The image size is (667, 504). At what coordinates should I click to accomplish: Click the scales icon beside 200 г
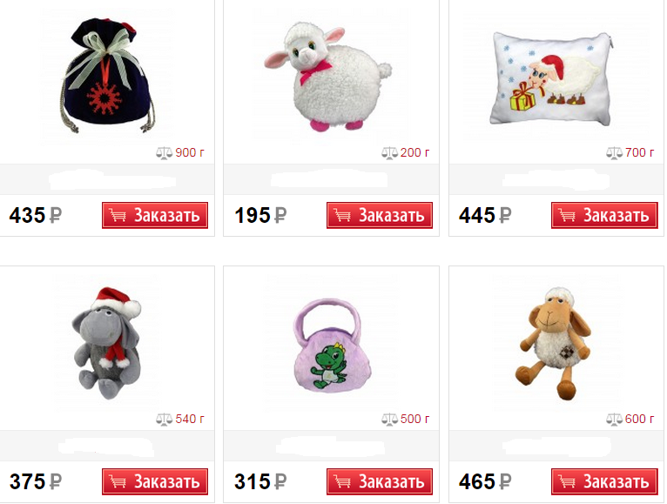click(389, 152)
